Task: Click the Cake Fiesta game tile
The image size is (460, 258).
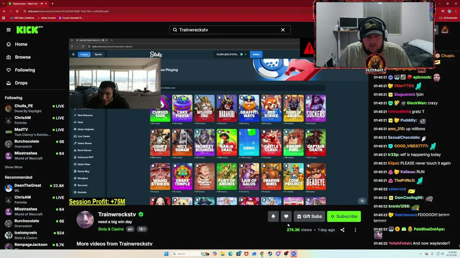Action: click(182, 107)
